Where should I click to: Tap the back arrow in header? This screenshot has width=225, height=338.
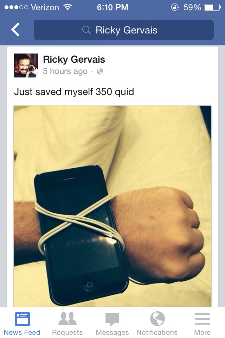coord(15,30)
